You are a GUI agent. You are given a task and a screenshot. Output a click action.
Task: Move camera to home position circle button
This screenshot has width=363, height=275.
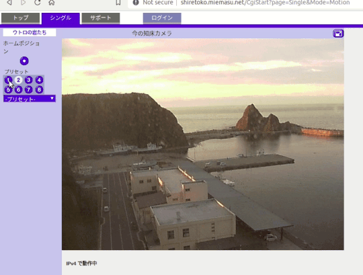click(24, 61)
